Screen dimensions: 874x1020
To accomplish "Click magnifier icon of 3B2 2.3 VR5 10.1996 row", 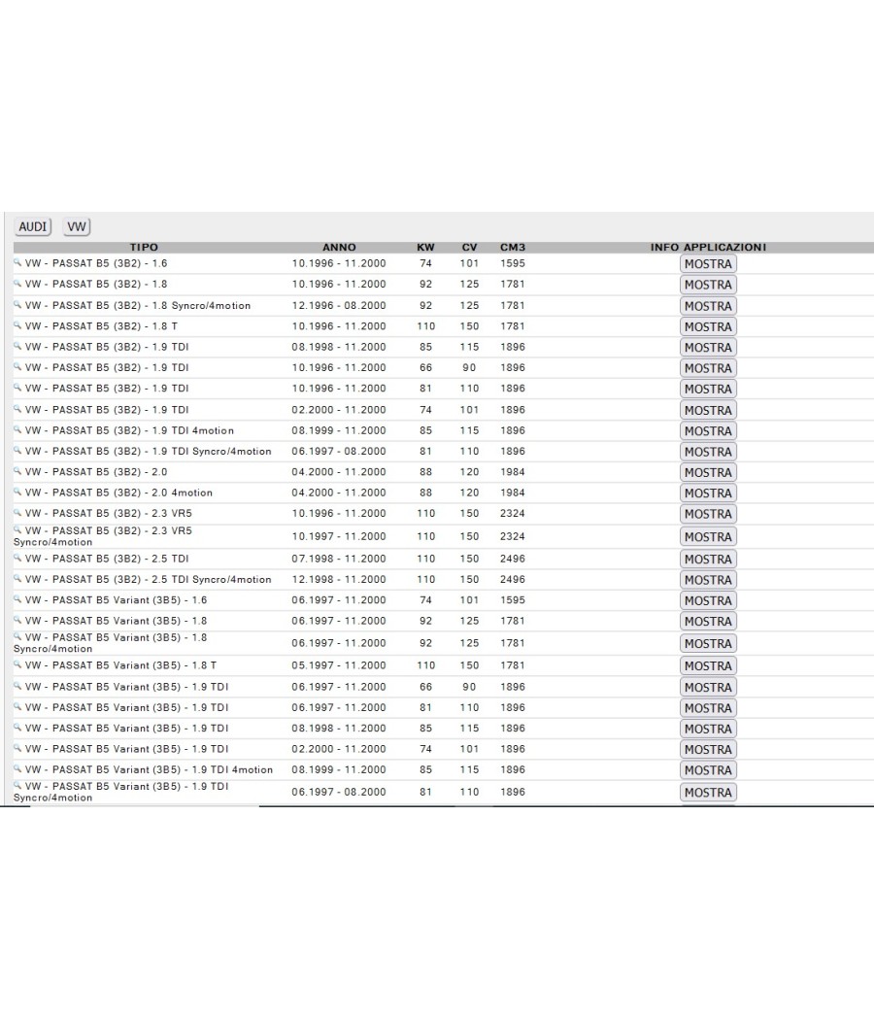I will tap(17, 513).
